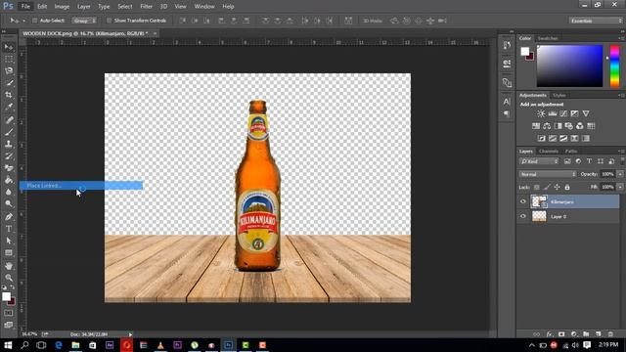The width and height of the screenshot is (626, 352).
Task: Select the Hand tool
Action: click(9, 266)
